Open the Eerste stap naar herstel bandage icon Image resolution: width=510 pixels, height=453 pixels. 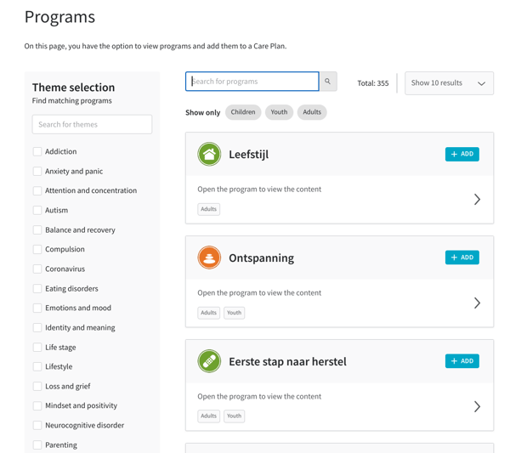coord(209,361)
